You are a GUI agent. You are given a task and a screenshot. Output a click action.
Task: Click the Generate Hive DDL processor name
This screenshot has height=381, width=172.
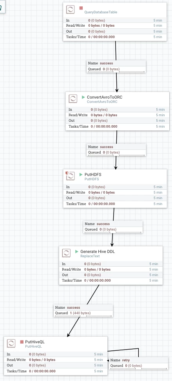pos(98,251)
